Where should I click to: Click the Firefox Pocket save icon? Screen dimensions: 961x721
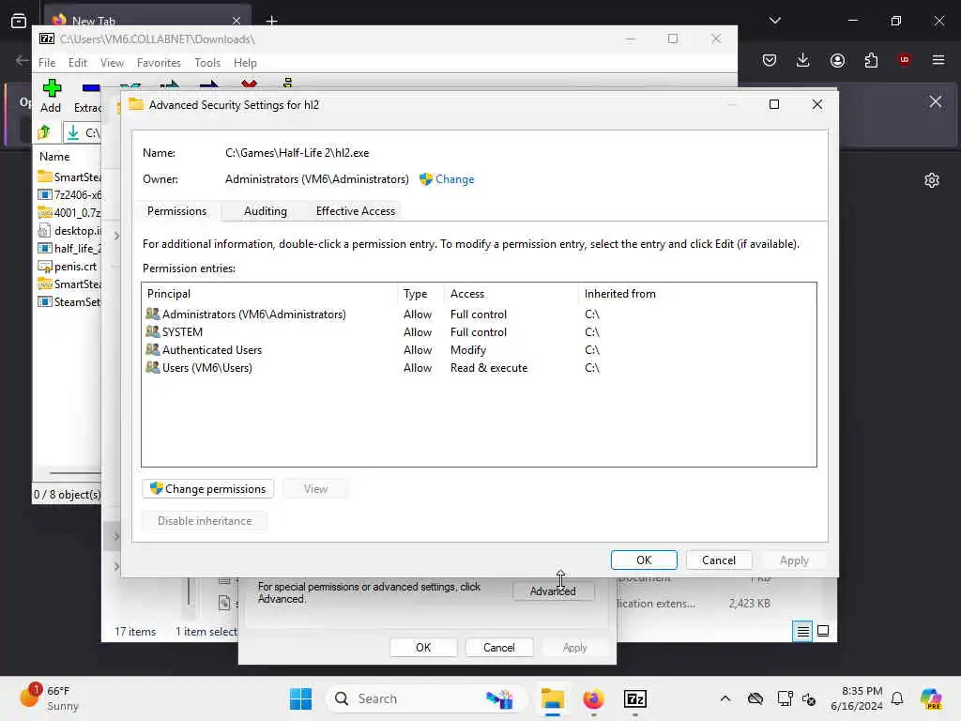(x=770, y=60)
